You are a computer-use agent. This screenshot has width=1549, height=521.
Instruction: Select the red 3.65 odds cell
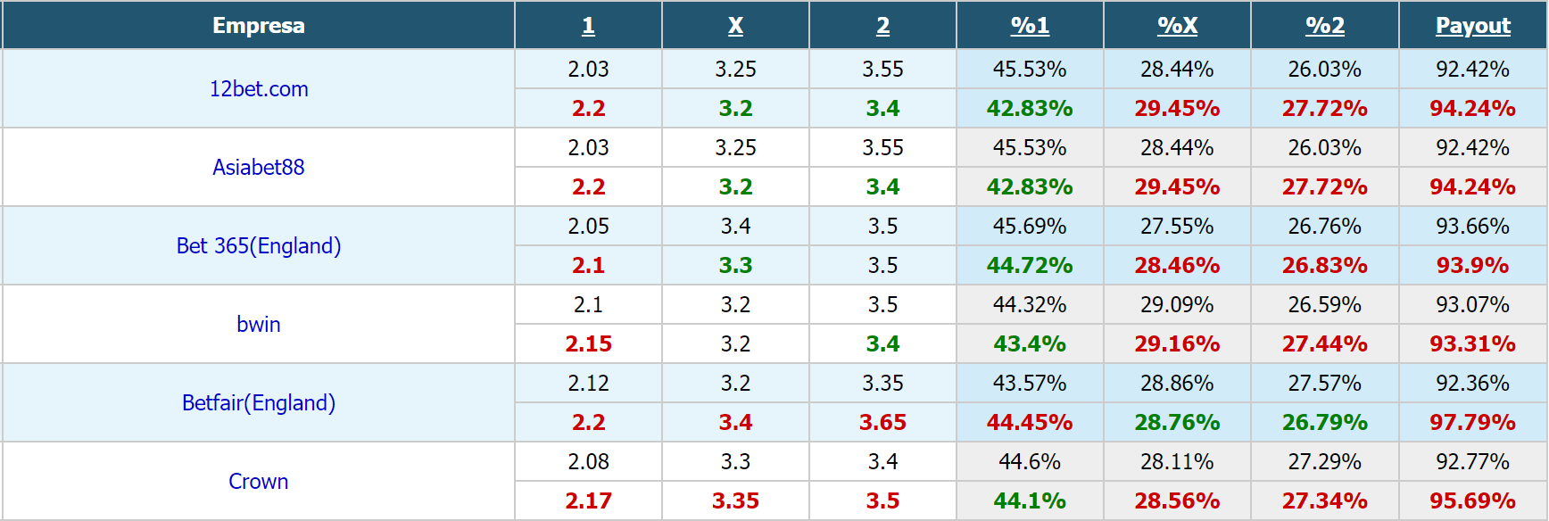[x=882, y=423]
